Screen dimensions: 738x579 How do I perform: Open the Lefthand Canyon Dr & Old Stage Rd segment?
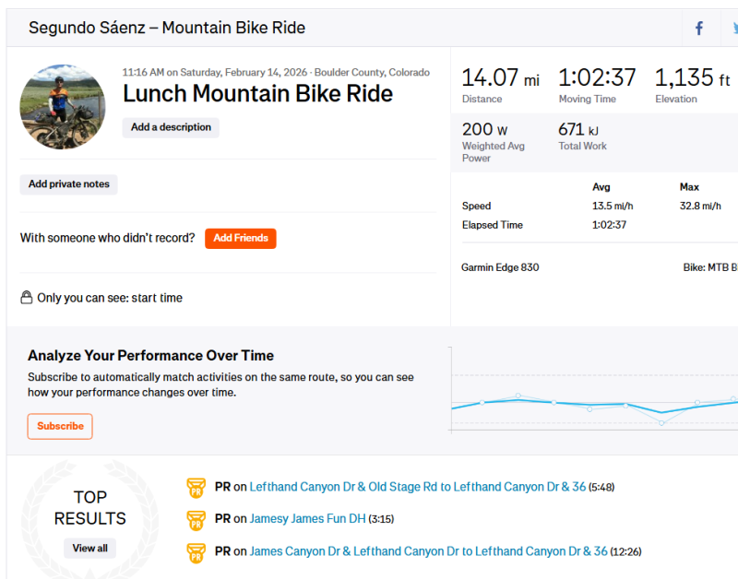[x=418, y=487]
